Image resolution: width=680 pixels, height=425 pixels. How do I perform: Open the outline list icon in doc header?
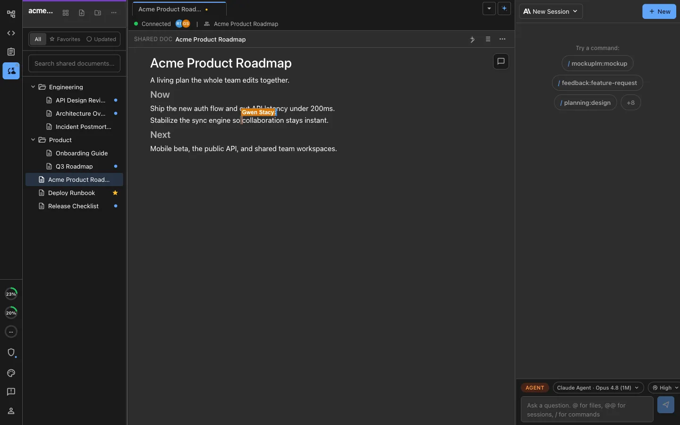pyautogui.click(x=488, y=39)
